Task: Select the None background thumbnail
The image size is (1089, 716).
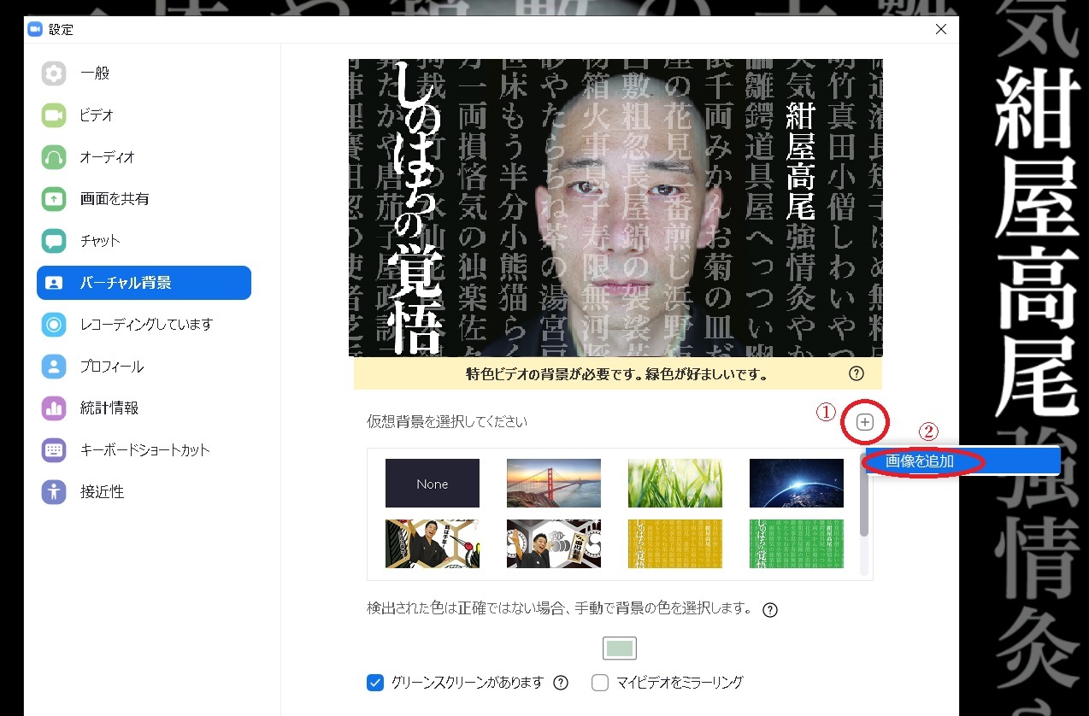Action: (433, 484)
